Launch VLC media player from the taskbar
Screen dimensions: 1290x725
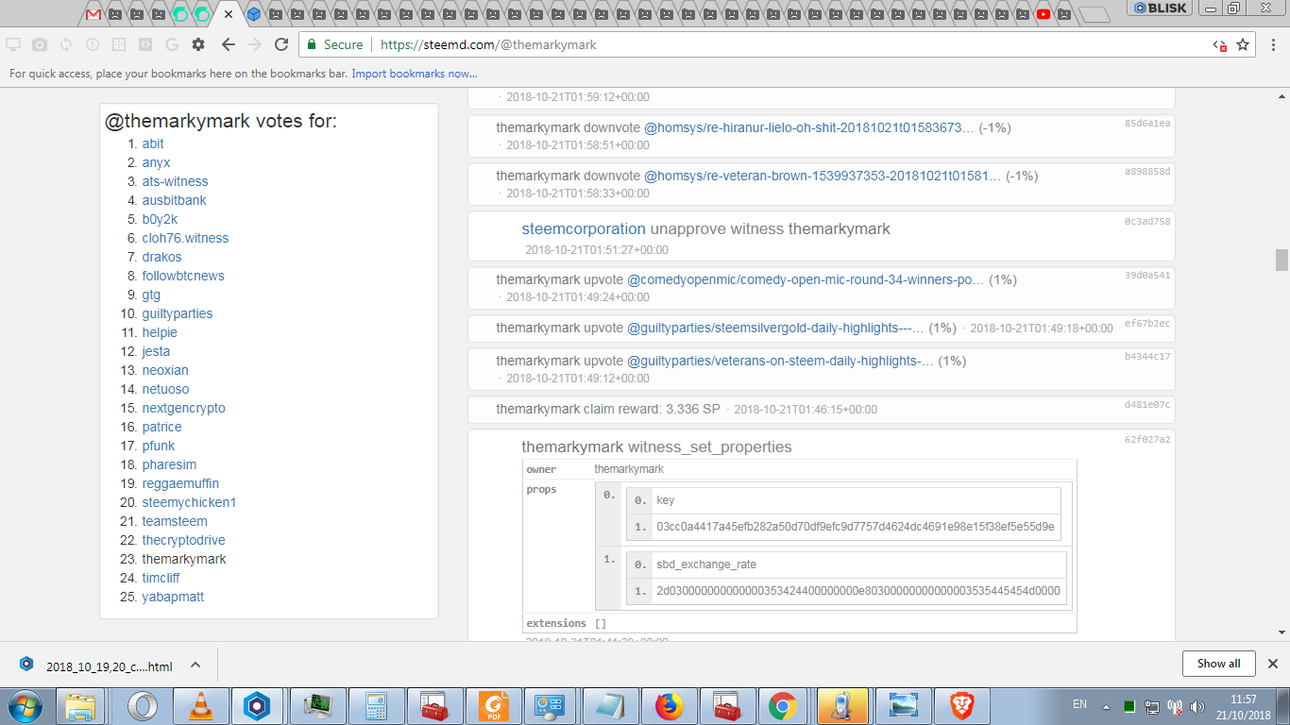coord(200,706)
